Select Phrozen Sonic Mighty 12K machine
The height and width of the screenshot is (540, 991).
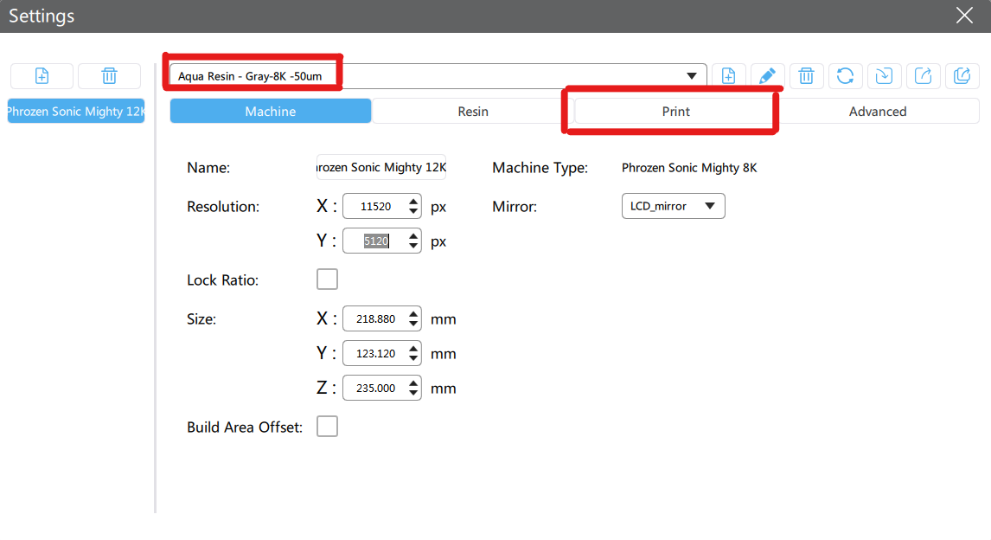coord(76,112)
